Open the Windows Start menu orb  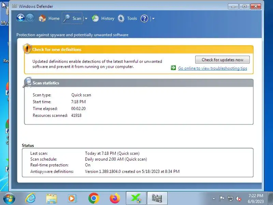click(9, 199)
